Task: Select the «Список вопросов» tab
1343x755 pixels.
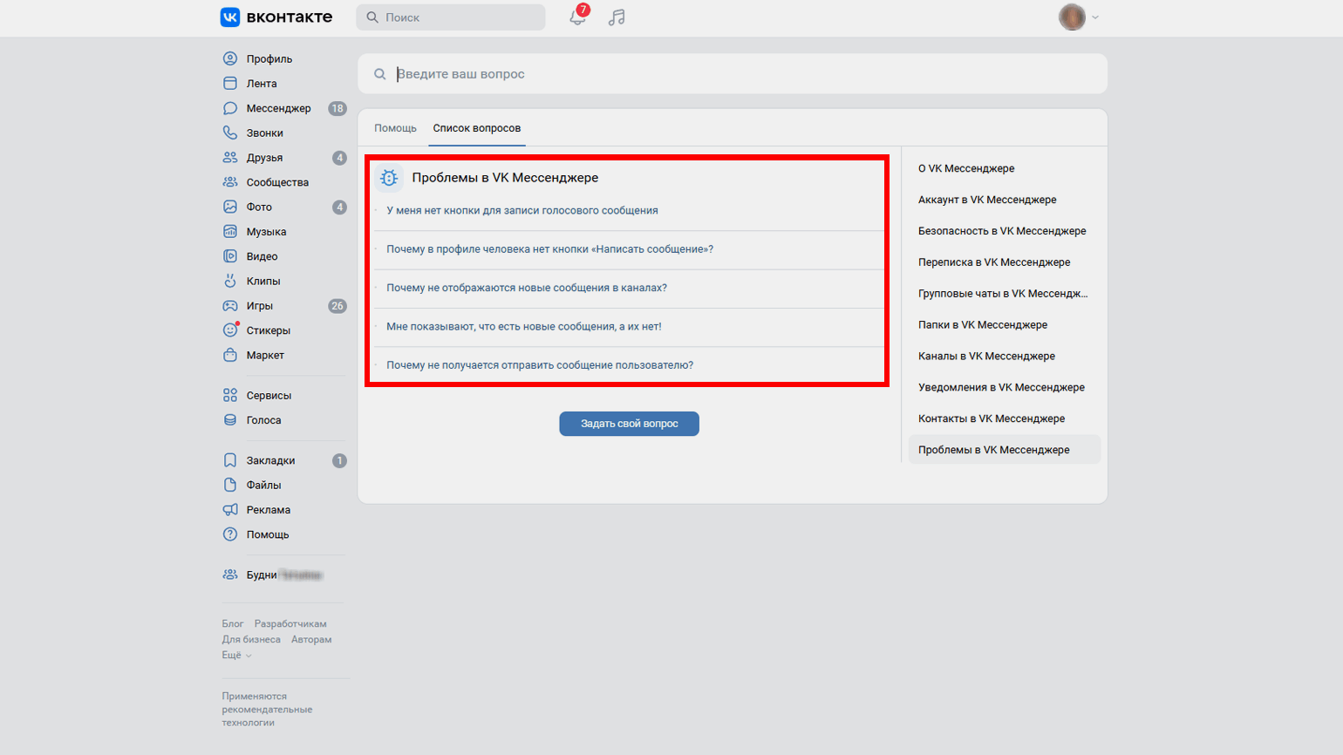Action: 476,128
